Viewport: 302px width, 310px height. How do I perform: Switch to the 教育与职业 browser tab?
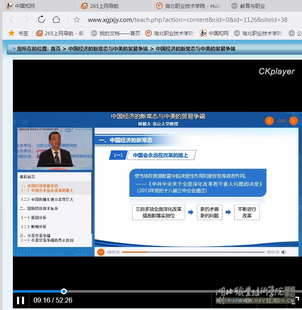252,6
